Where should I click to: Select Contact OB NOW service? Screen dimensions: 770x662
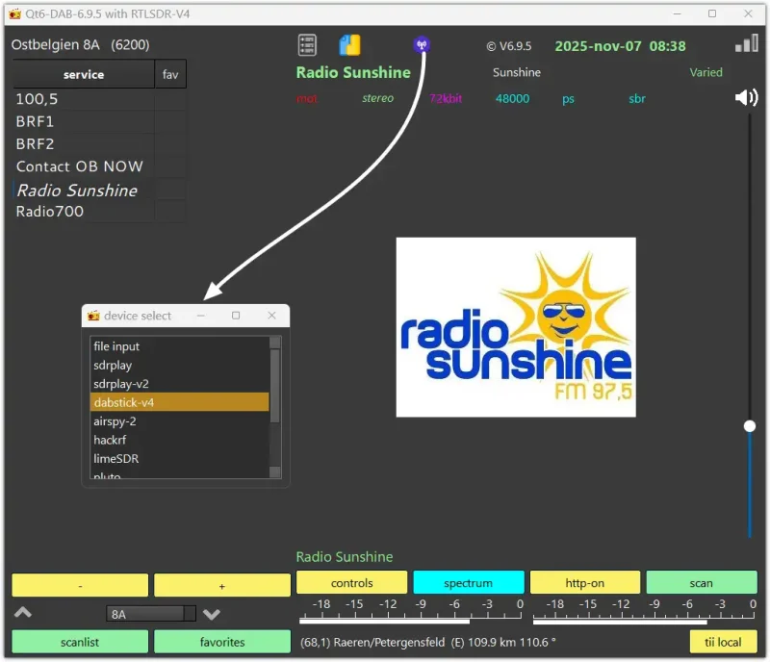(x=80, y=166)
